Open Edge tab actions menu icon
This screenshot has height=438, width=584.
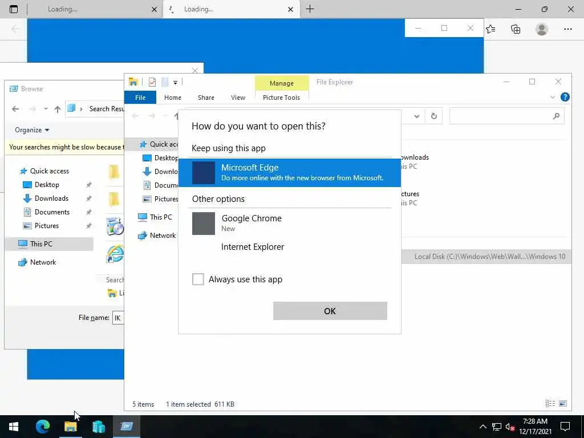(14, 9)
